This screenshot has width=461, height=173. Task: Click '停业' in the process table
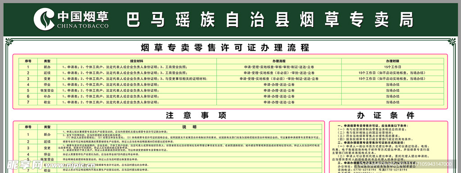(47, 85)
